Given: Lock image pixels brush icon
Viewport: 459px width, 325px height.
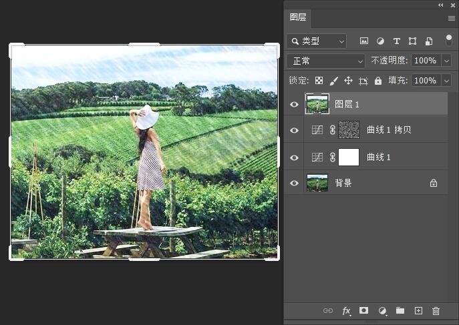Looking at the screenshot, I should coord(333,81).
